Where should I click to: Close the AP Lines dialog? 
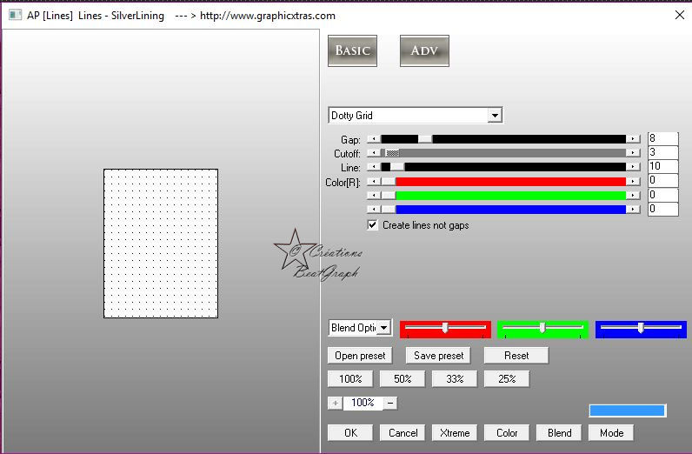click(680, 15)
